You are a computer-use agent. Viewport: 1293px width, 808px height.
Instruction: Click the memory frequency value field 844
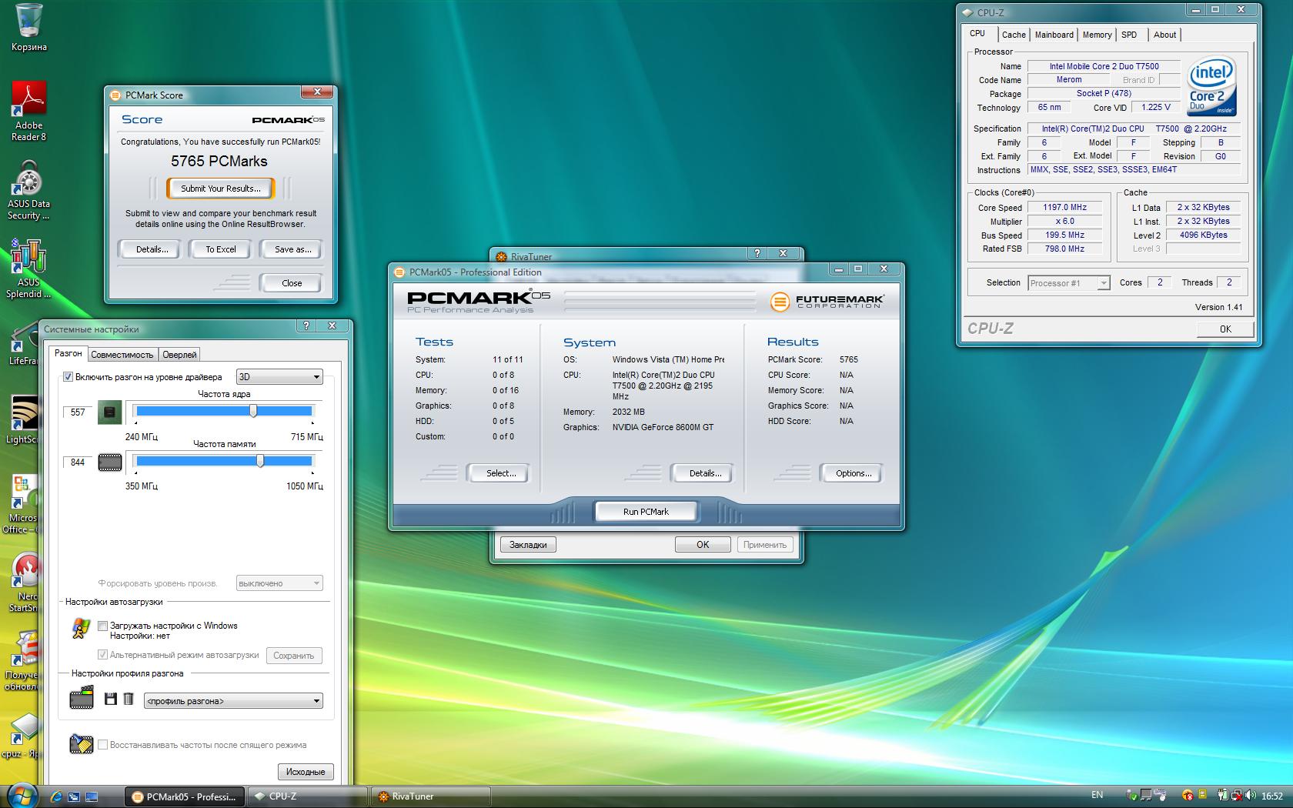[x=78, y=462]
